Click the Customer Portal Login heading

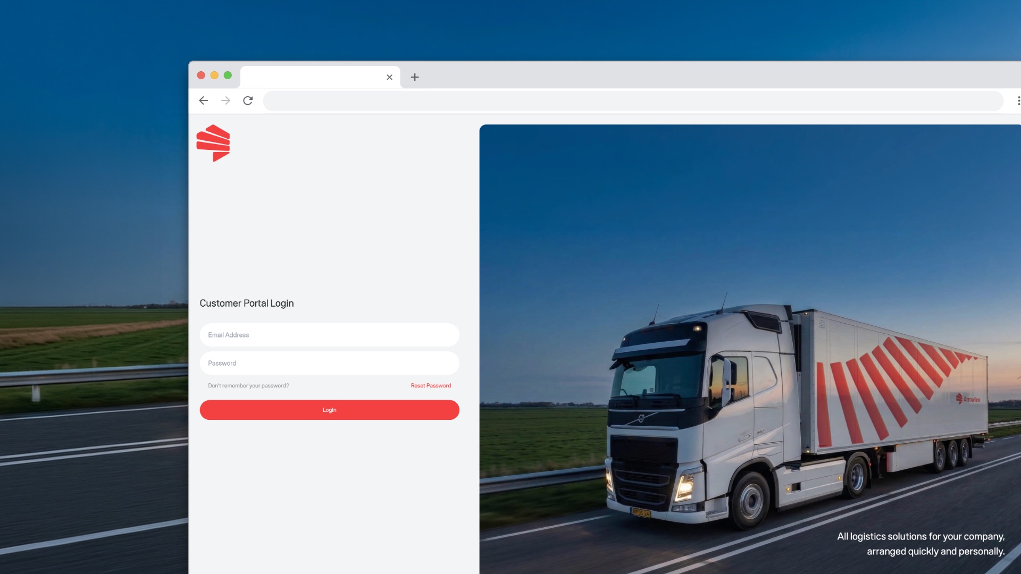point(247,303)
